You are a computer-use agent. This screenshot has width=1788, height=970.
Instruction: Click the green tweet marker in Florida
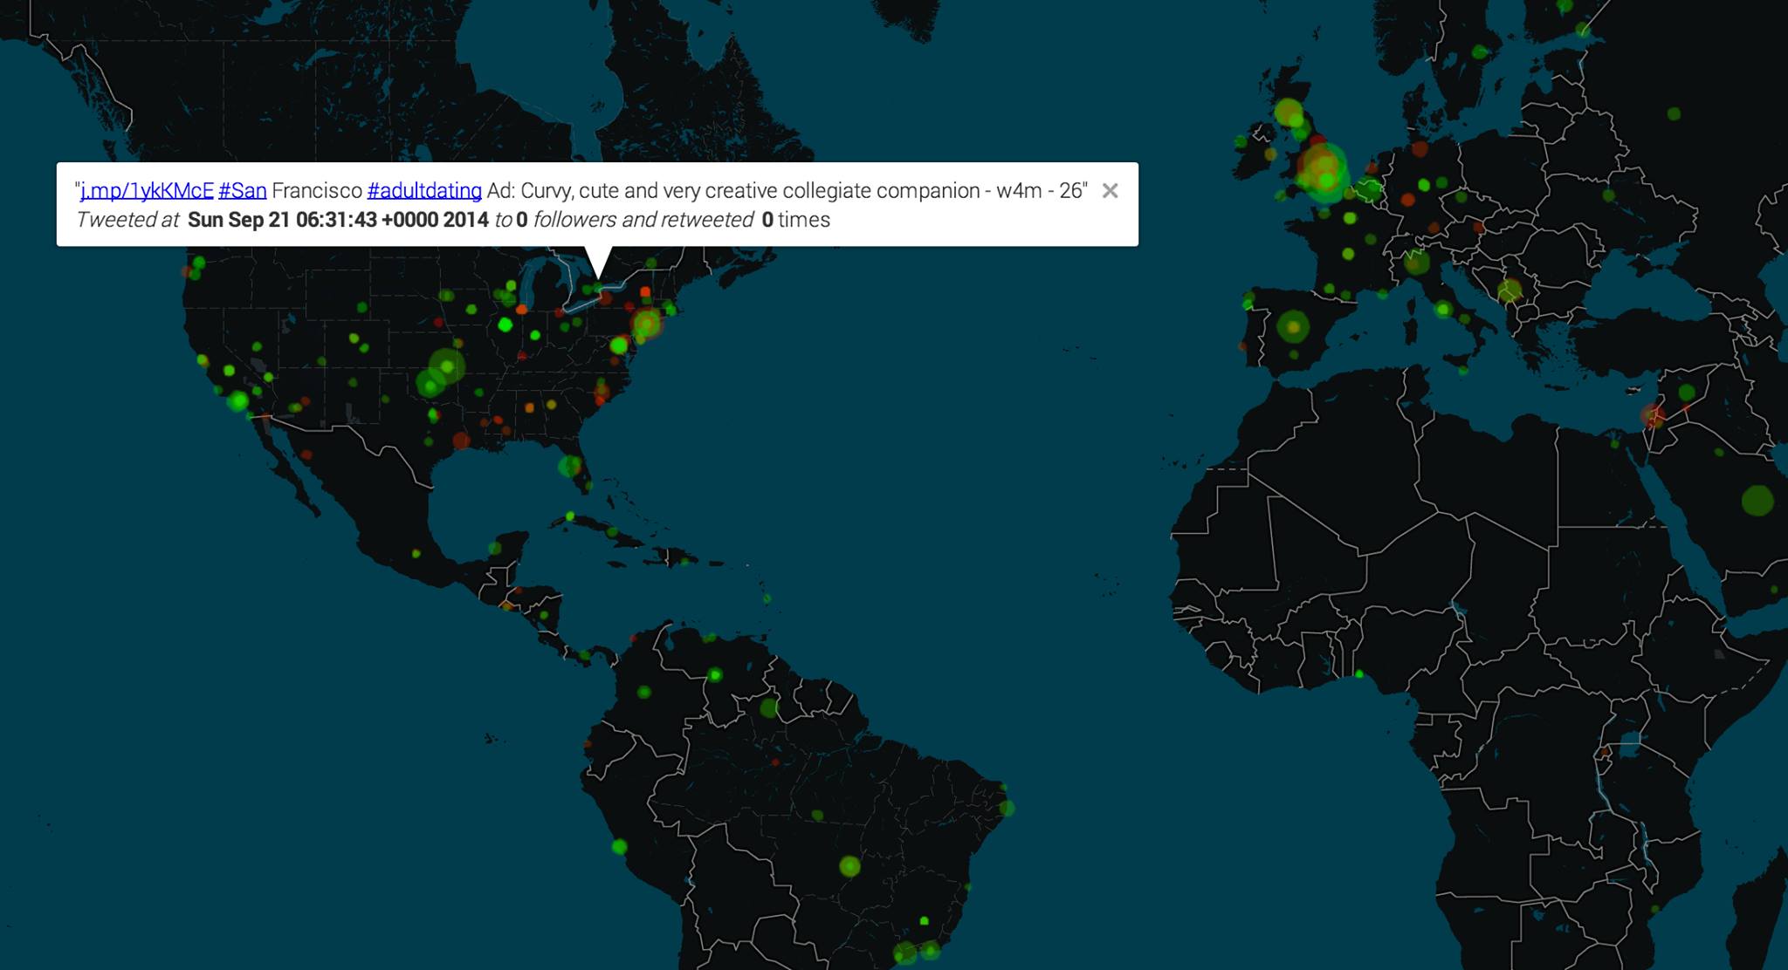[569, 466]
